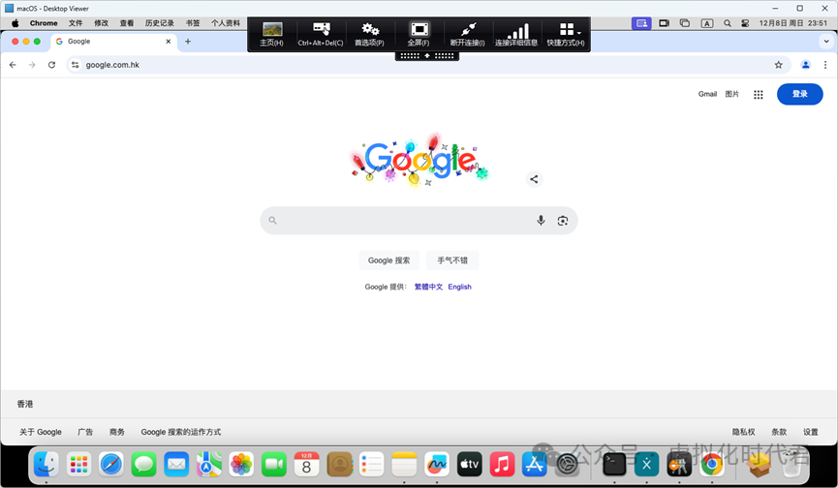Click the Google 搜索 button
Screen dimensions: 838x488
point(389,260)
